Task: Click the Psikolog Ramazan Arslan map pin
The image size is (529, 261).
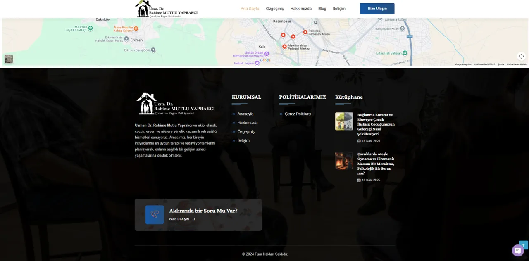Action: 305,32
